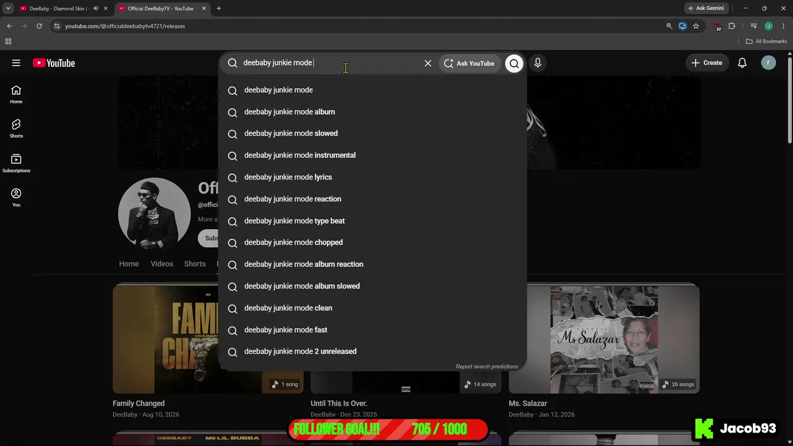The image size is (793, 446).
Task: Open the You section in the sidebar
Action: coord(16,197)
